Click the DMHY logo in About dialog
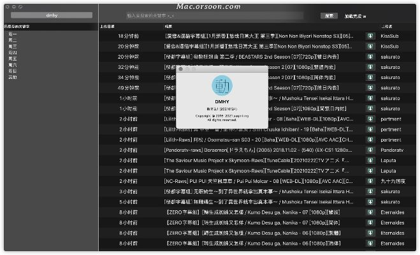 click(x=222, y=85)
